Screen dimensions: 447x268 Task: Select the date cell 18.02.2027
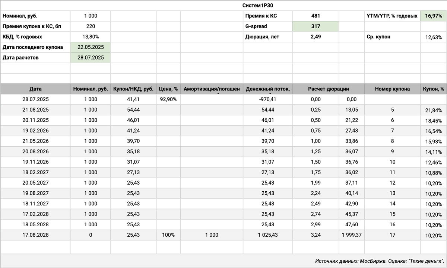(x=35, y=172)
